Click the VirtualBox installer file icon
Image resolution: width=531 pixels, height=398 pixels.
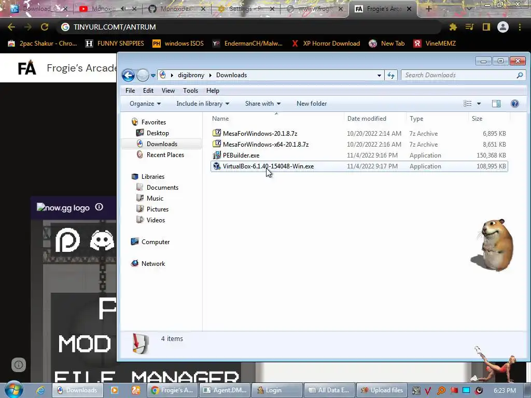click(217, 166)
